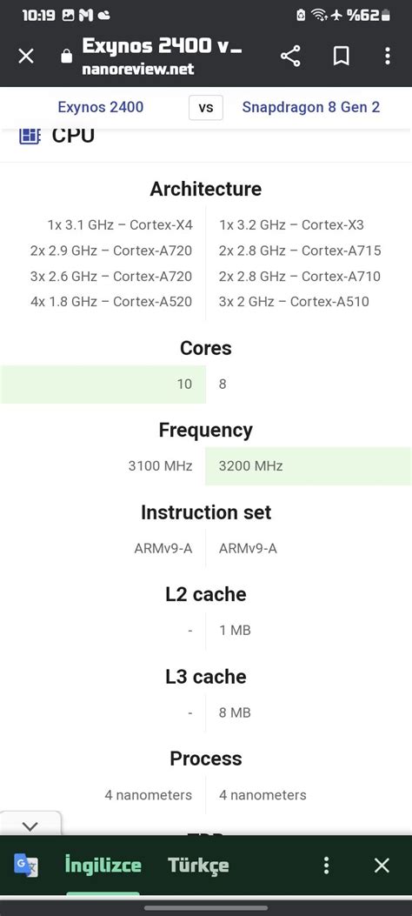Close the browser tab with X icon
The width and height of the screenshot is (412, 916).
click(x=26, y=56)
